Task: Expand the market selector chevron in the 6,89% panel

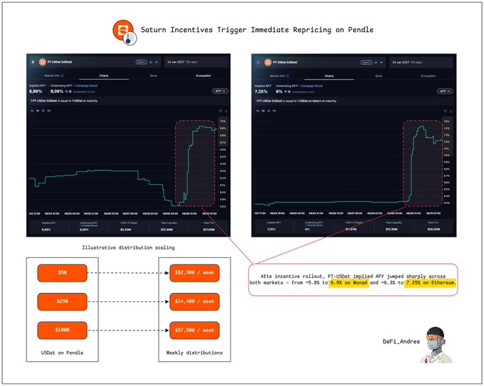Action: (x=157, y=62)
